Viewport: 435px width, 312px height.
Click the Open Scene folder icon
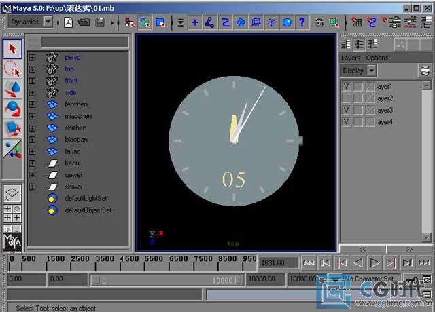(84, 22)
